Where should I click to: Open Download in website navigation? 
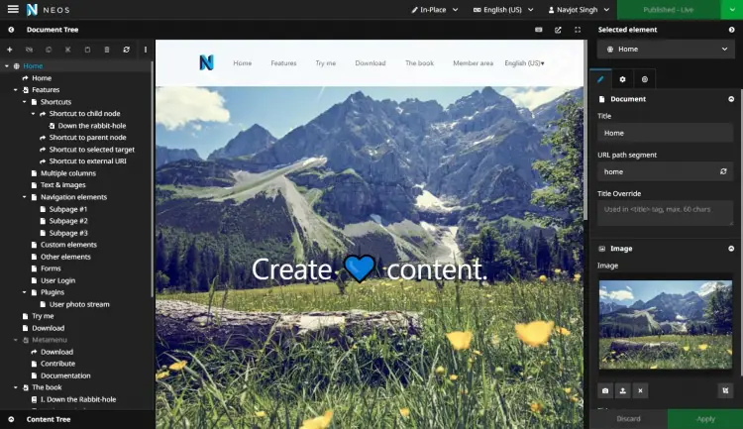point(371,63)
